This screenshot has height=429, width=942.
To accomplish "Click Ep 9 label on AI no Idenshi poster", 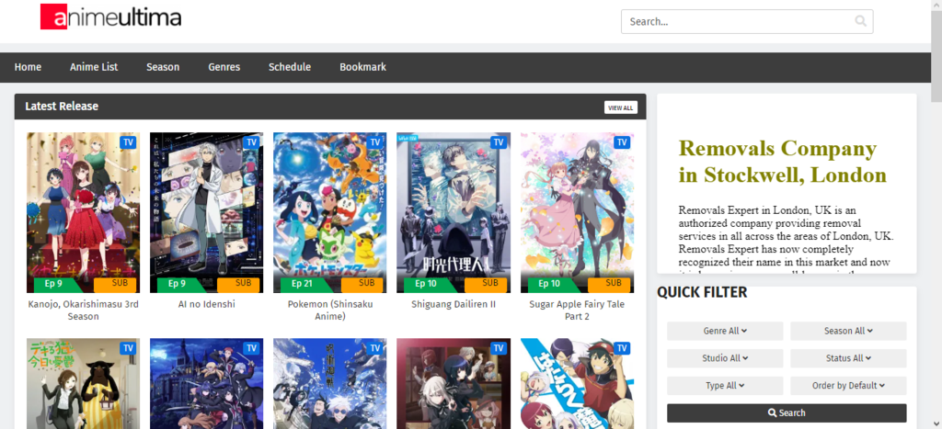I will [x=178, y=284].
